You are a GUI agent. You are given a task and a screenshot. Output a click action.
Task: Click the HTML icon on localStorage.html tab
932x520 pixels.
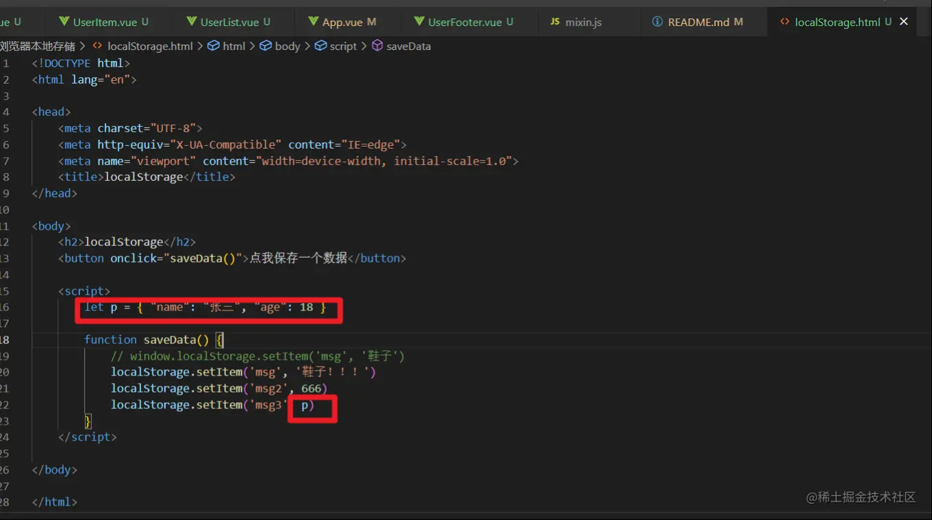click(785, 22)
